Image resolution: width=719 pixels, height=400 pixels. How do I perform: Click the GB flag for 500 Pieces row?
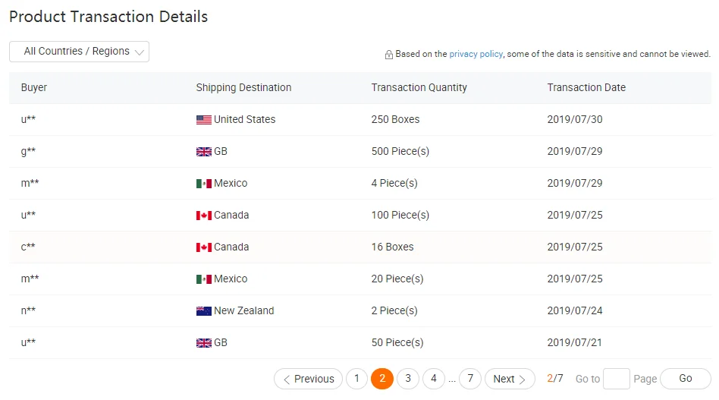[x=203, y=152]
